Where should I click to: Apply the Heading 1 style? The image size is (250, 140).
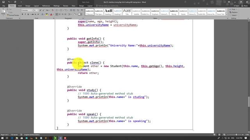108,12
